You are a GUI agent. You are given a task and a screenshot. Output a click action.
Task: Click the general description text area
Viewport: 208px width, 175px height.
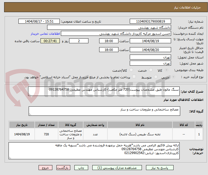click(x=104, y=91)
